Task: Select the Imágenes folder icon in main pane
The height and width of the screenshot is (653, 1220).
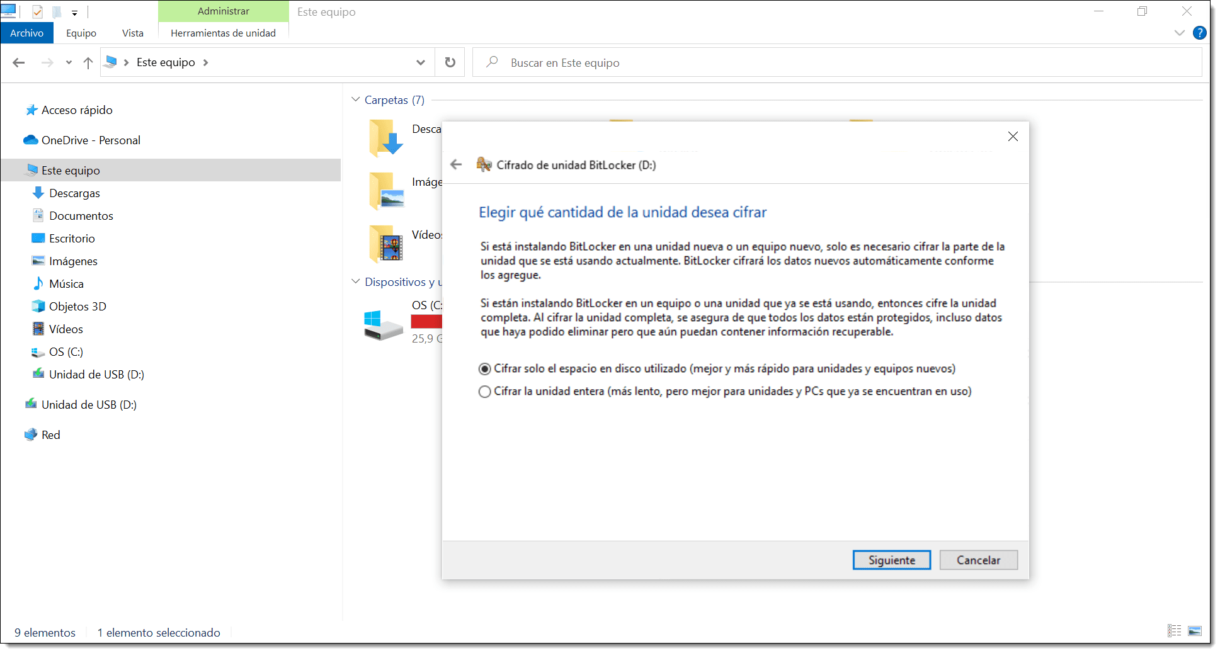Action: click(386, 191)
